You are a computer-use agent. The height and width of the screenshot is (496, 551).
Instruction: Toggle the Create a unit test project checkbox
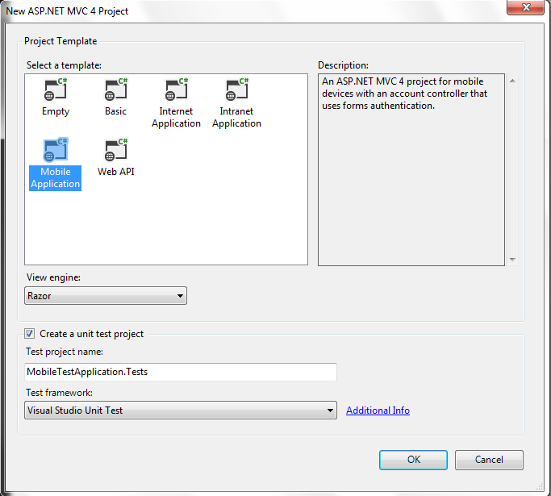pos(30,333)
